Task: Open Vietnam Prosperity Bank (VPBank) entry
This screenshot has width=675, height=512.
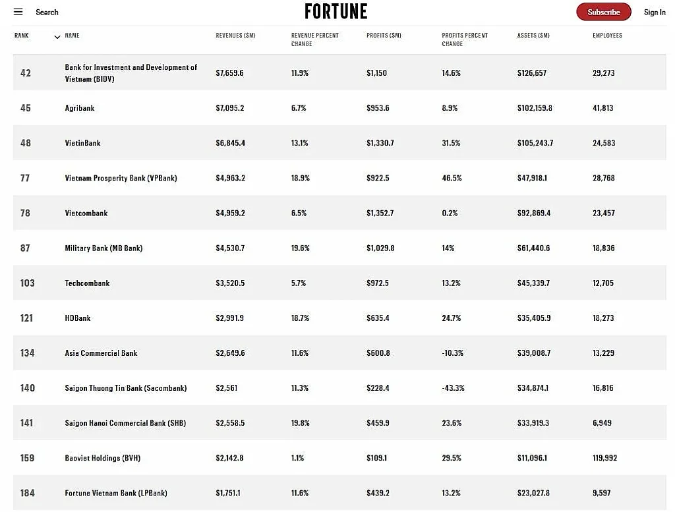Action: tap(121, 178)
